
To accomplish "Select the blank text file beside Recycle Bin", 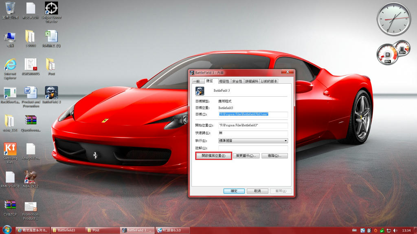I will 31,11.
